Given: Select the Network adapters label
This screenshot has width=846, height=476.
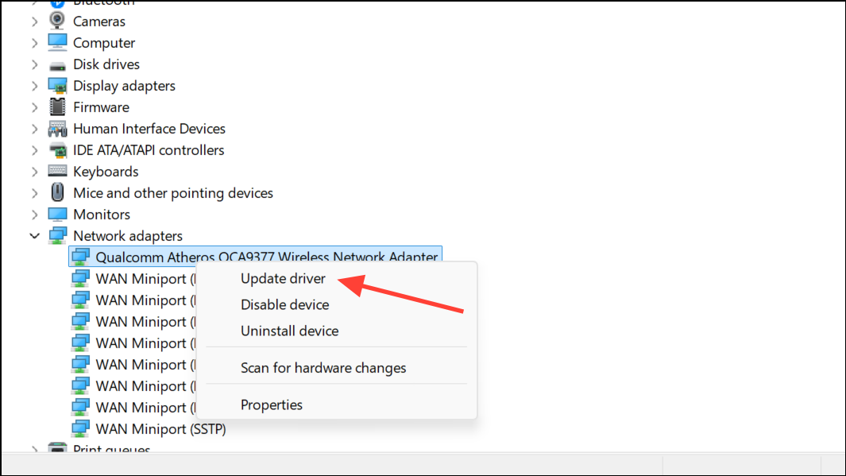Looking at the screenshot, I should 128,236.
